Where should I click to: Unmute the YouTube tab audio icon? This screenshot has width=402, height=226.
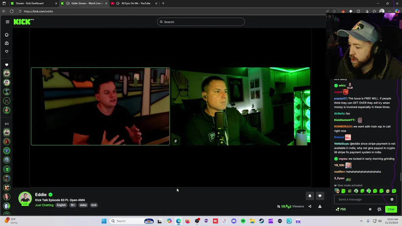[118, 3]
